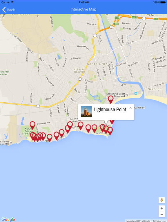167x222 pixels.
Task: Tap the red pin near Santa Cruz Beach Boardwalk
Action: (111, 99)
